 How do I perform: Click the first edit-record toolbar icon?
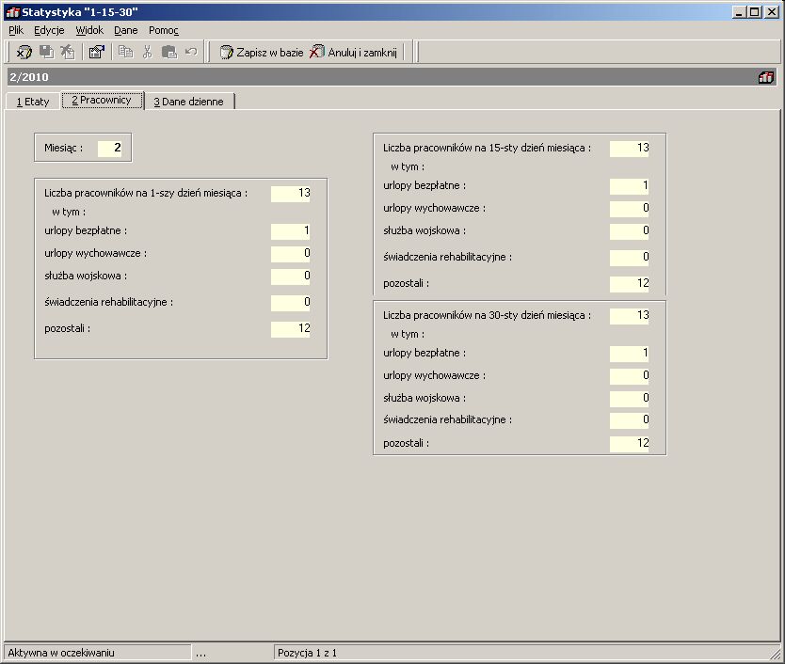point(24,52)
